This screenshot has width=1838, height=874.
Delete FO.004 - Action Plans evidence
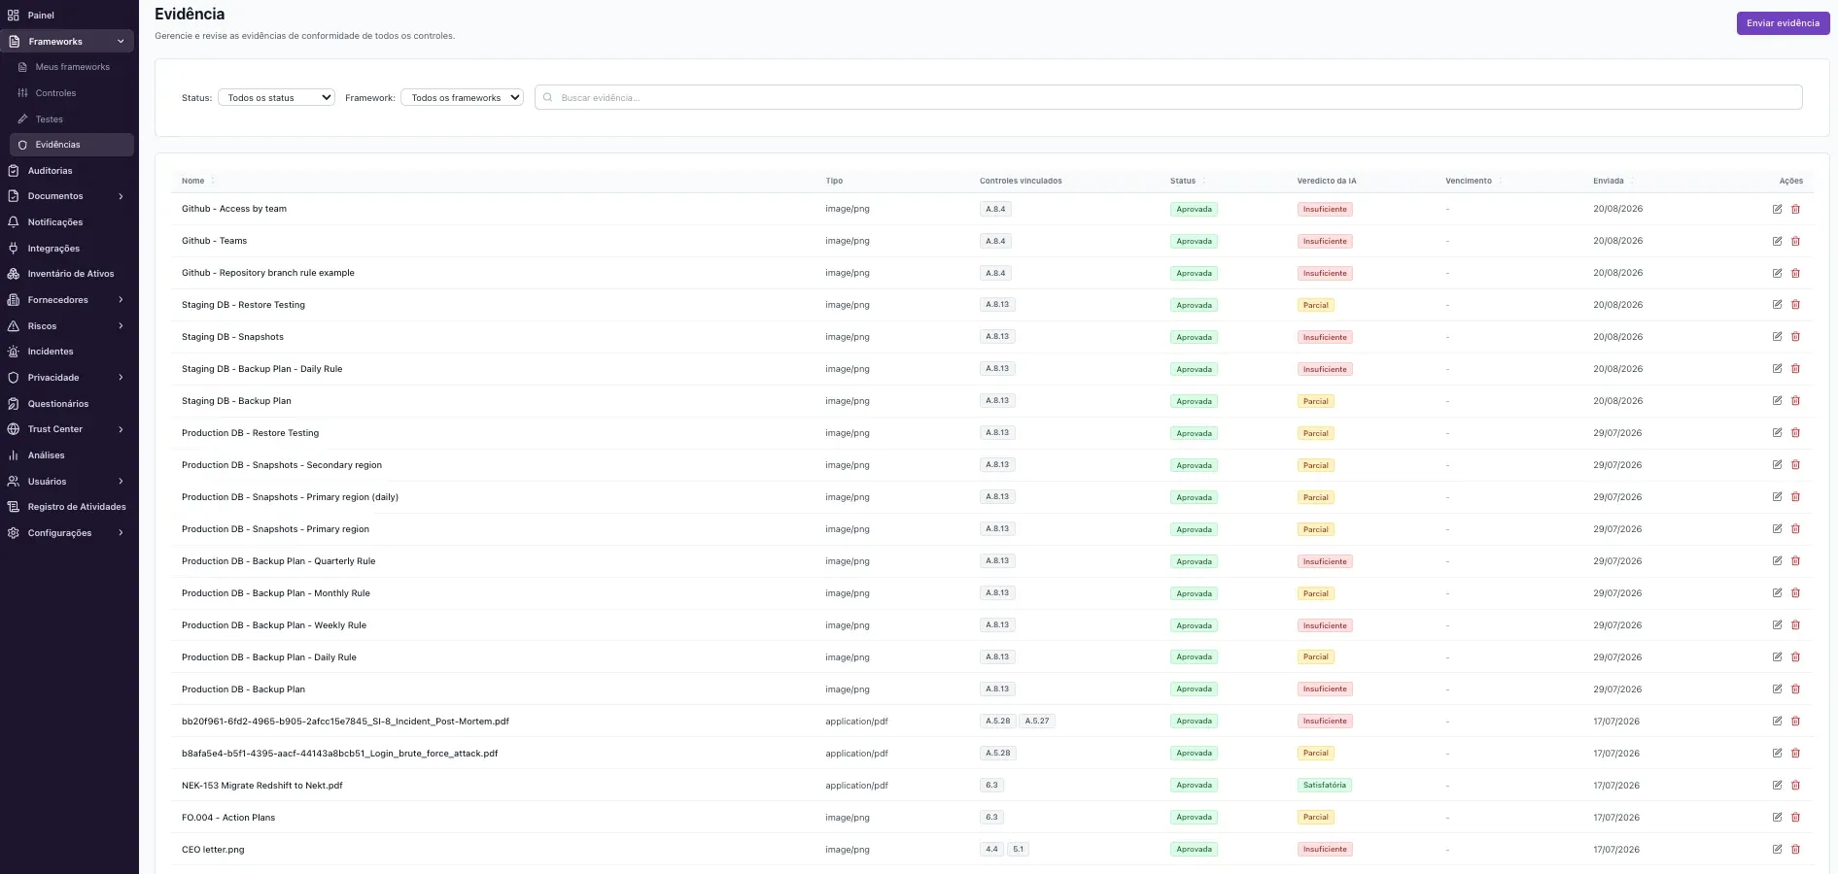pos(1795,818)
